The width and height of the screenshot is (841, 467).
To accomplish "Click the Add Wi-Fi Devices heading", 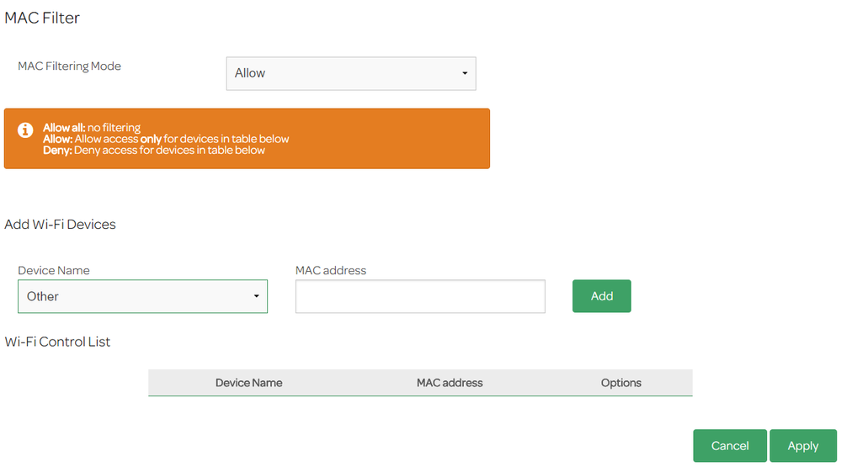I will 60,224.
